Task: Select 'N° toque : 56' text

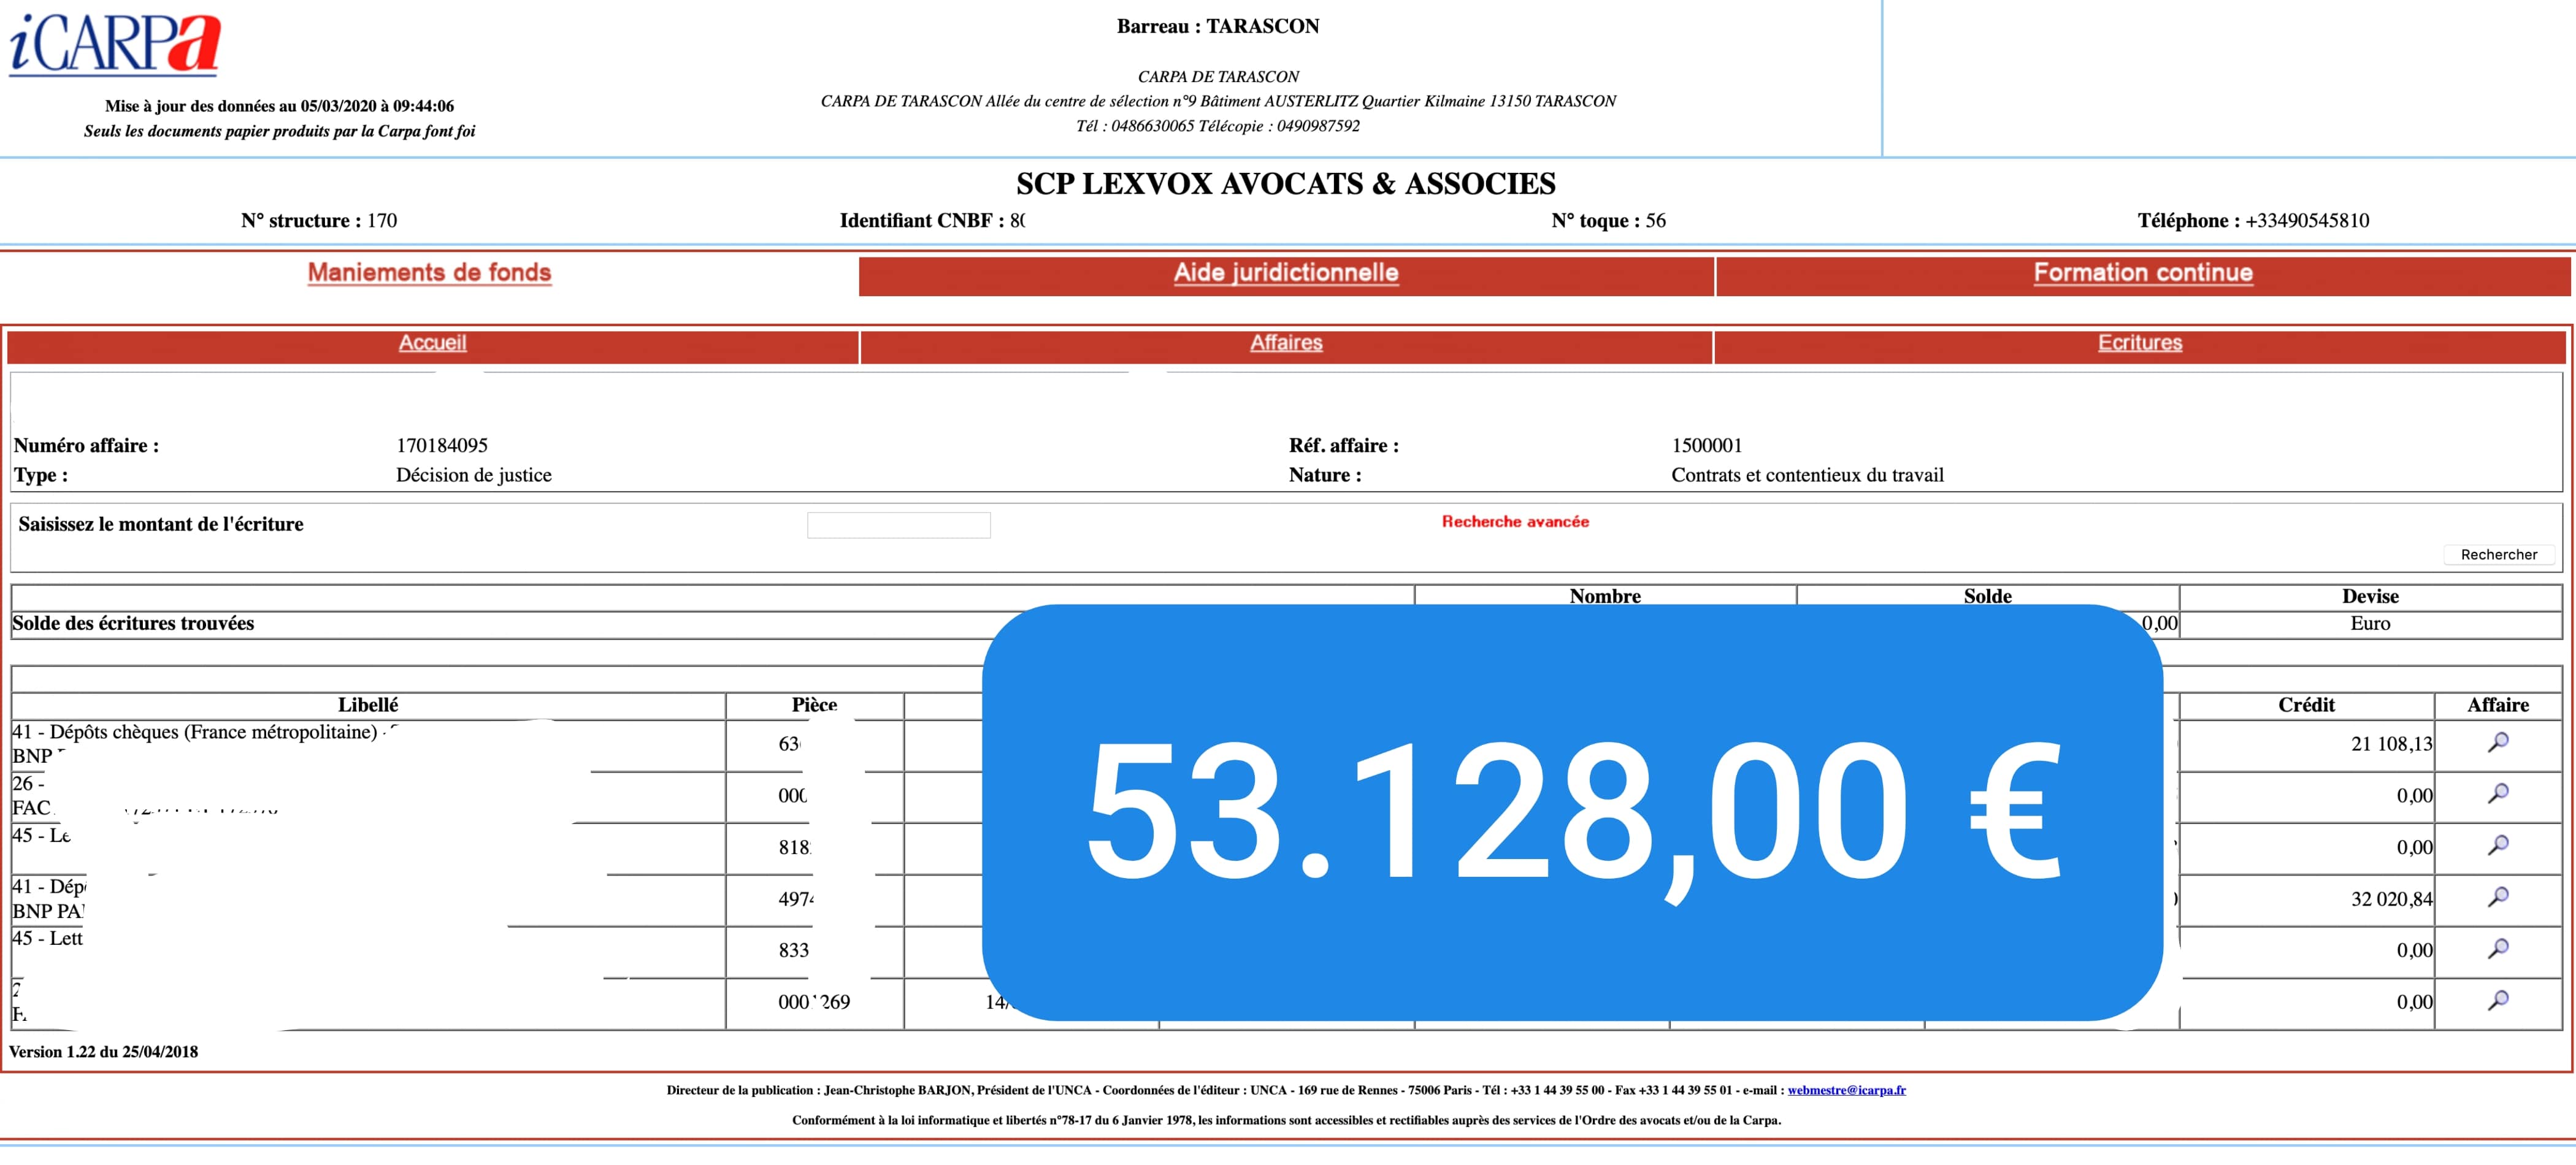Action: point(1608,221)
